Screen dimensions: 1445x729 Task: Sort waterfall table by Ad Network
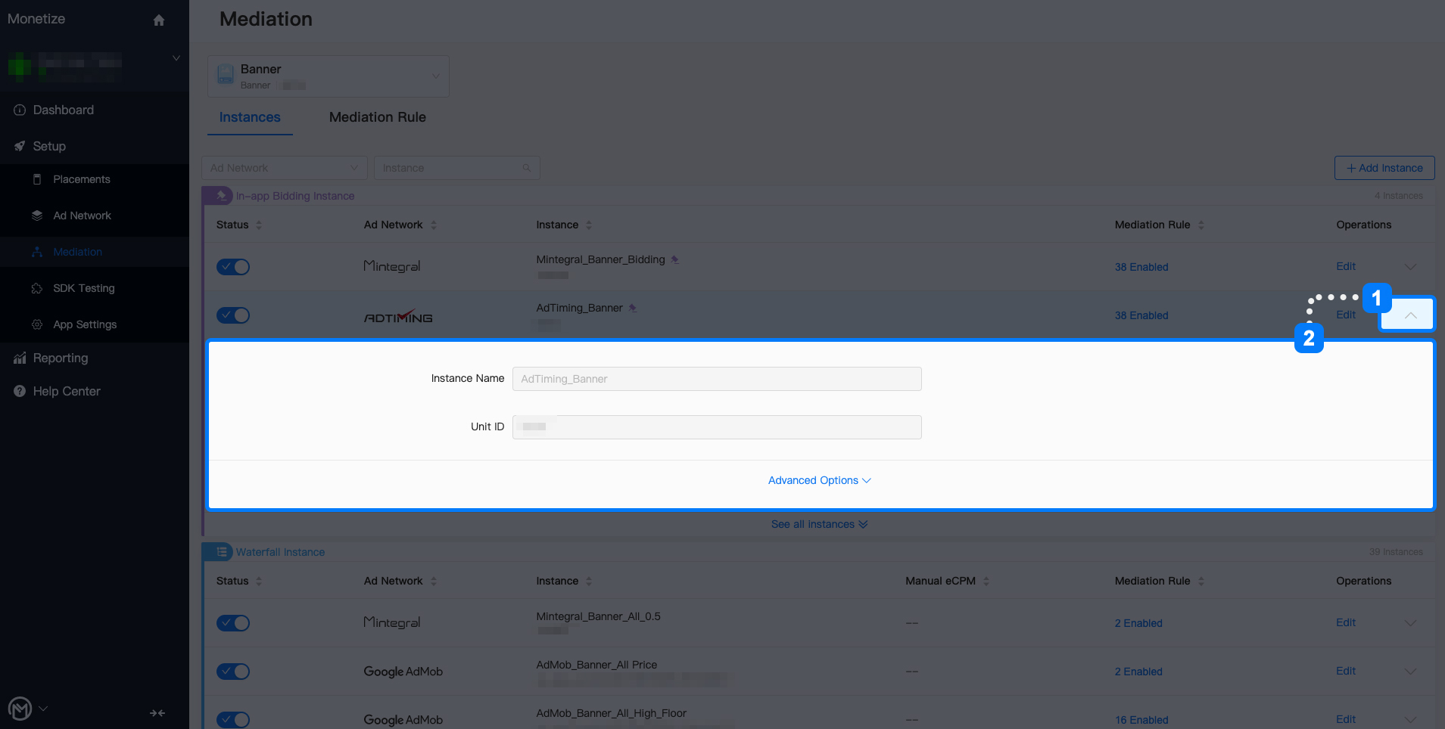pos(434,581)
